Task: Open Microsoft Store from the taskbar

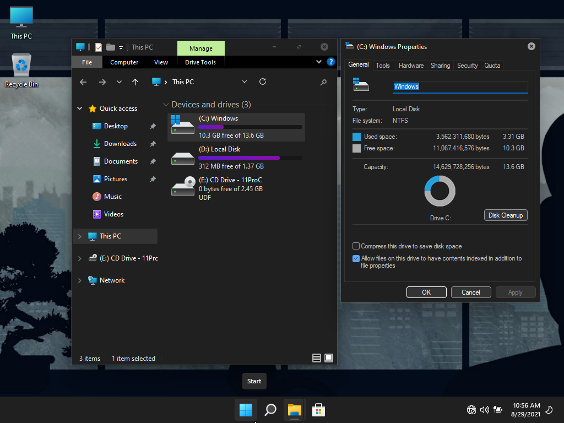Action: 318,410
